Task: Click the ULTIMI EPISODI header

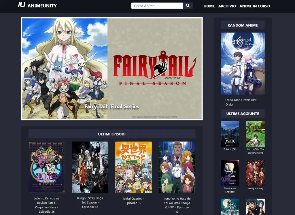Action: coord(112,134)
